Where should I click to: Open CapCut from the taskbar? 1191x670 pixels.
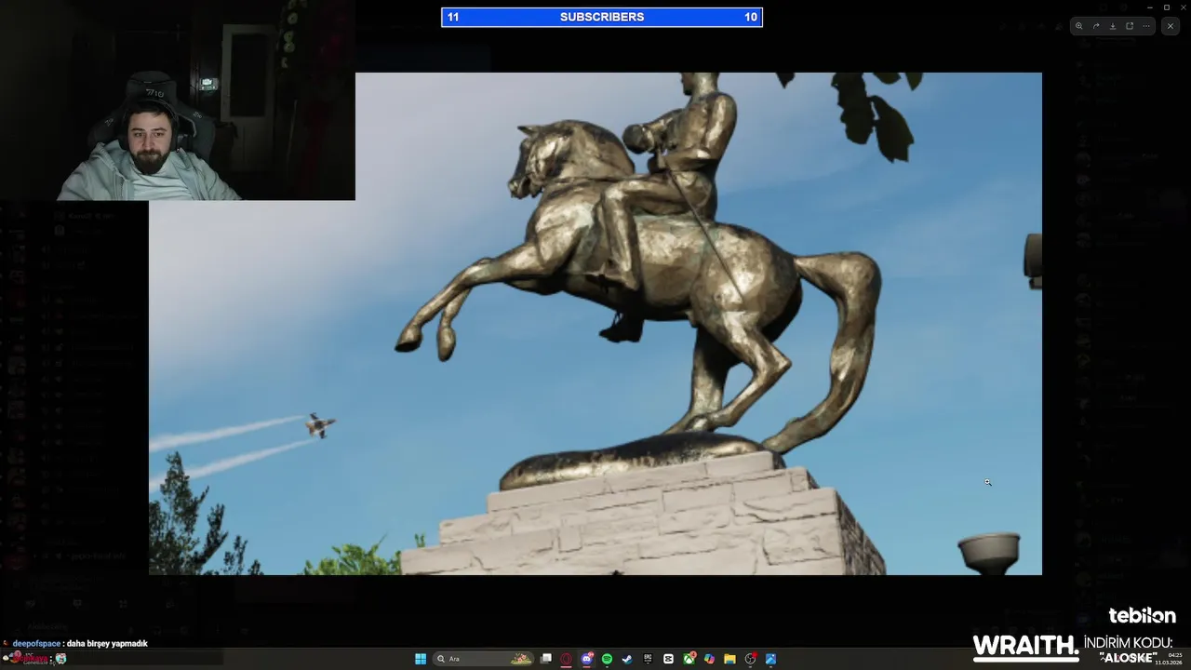[668, 659]
